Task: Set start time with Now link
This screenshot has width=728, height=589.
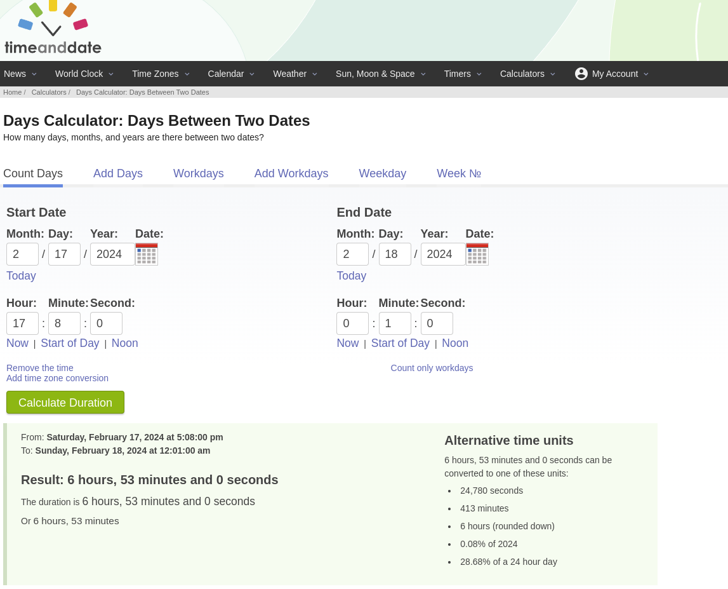Action: 17,343
